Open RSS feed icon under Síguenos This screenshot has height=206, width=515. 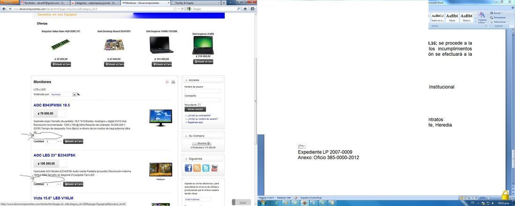tap(197, 168)
